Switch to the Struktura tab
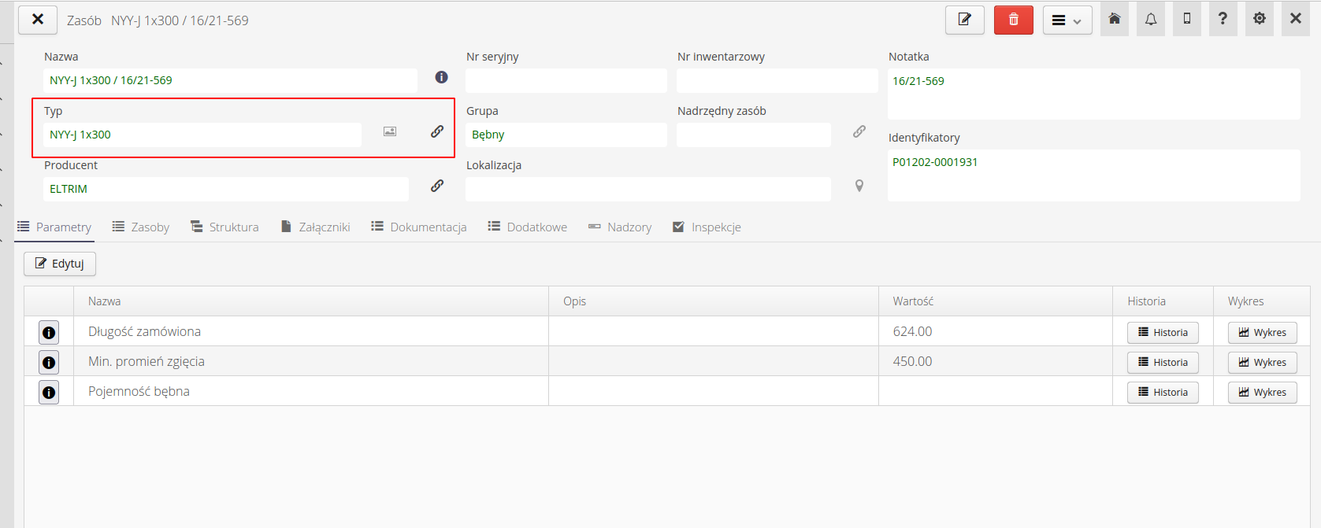Viewport: 1321px width, 528px height. pyautogui.click(x=224, y=227)
